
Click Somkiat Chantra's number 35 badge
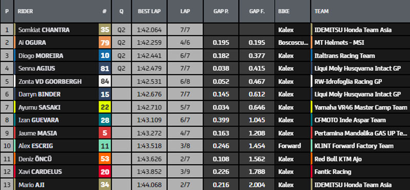pyautogui.click(x=105, y=30)
